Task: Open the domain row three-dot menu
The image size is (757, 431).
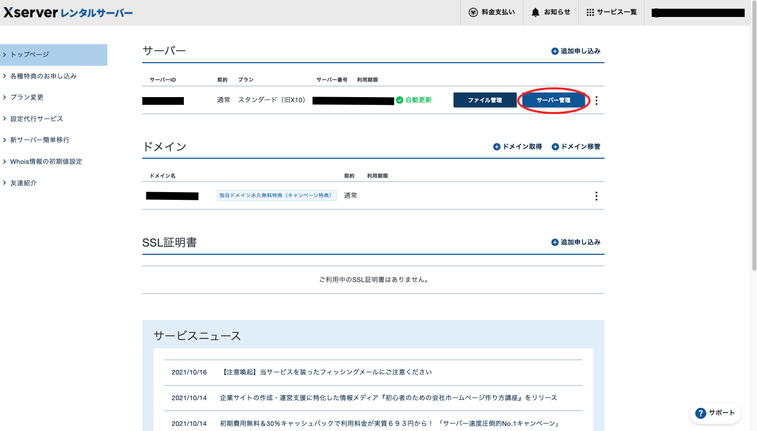Action: coord(596,196)
